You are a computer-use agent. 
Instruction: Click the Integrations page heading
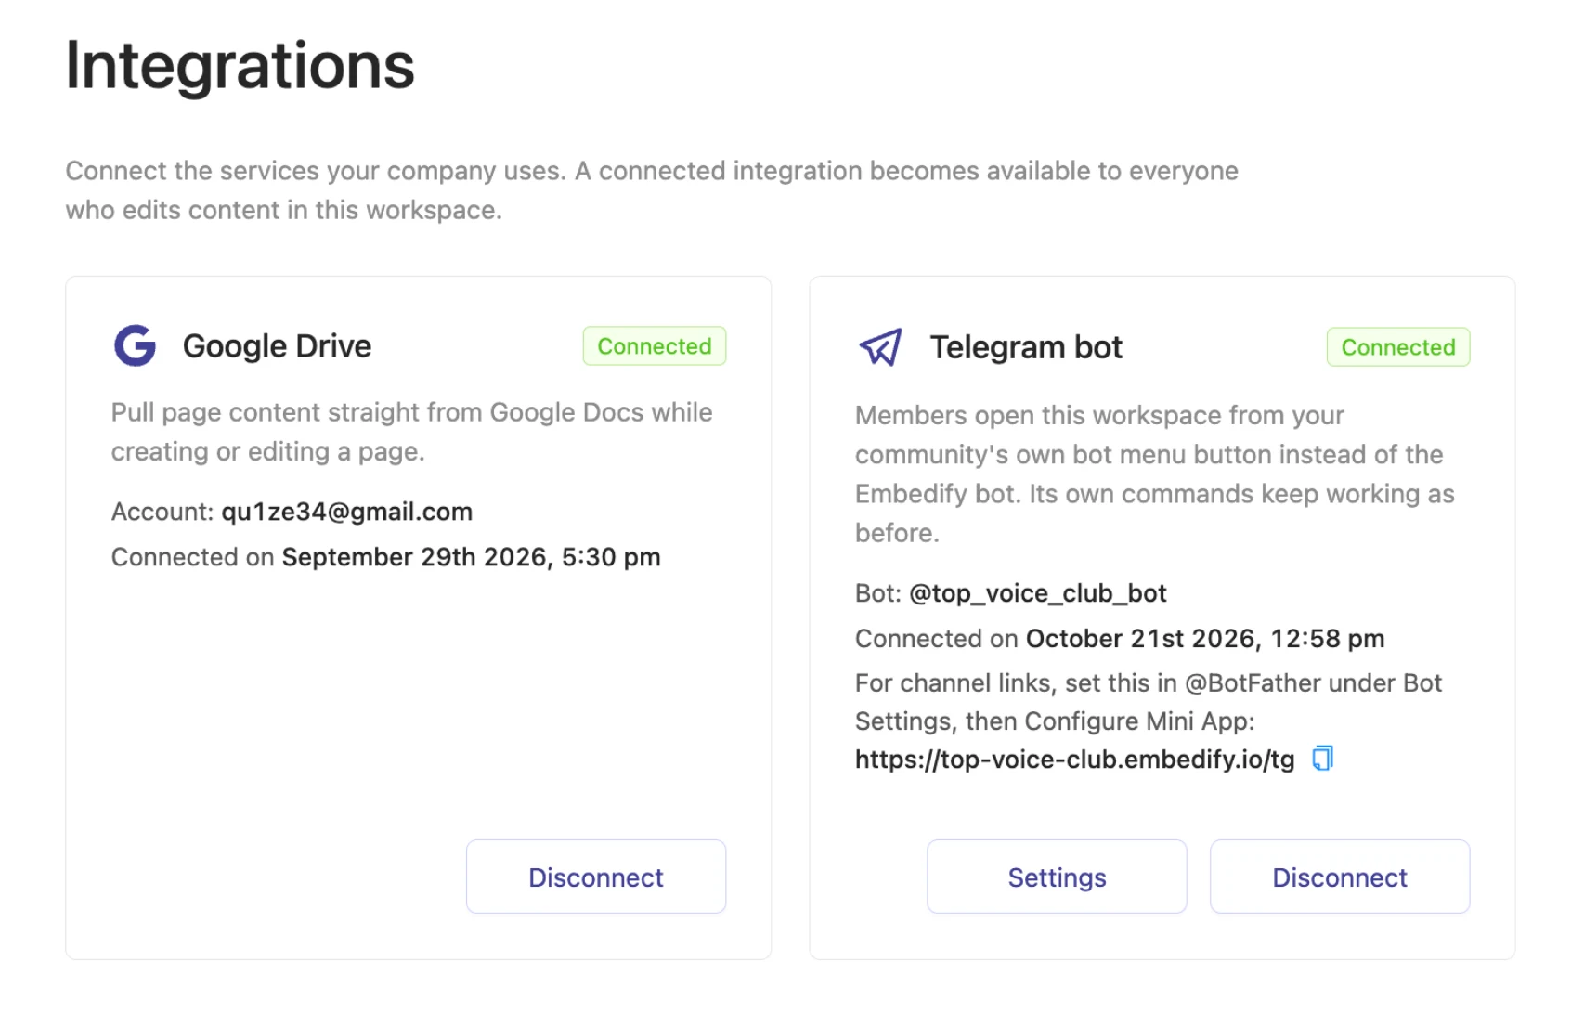pyautogui.click(x=240, y=66)
